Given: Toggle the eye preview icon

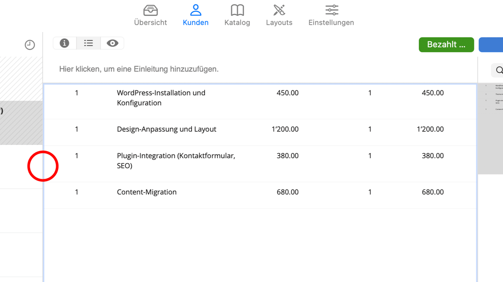Looking at the screenshot, I should point(112,43).
